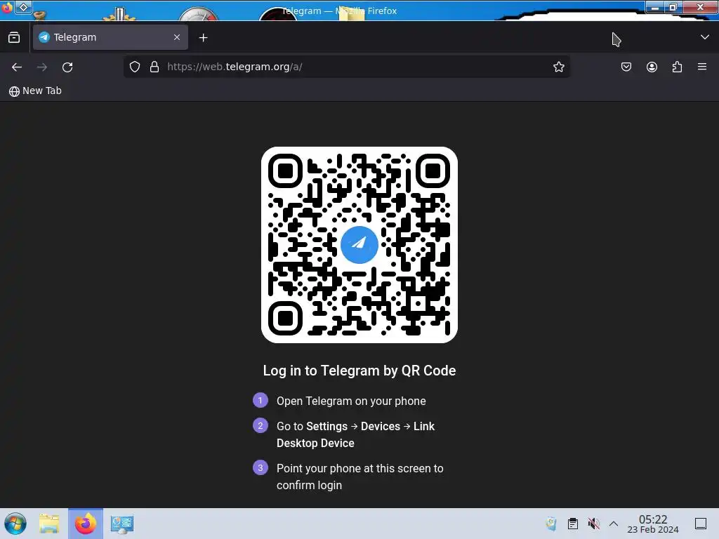Click "Open Telegram on your phone" step
The image size is (719, 539).
(351, 401)
